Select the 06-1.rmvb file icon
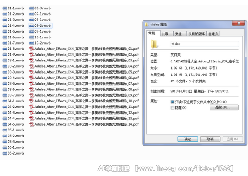 5,147
